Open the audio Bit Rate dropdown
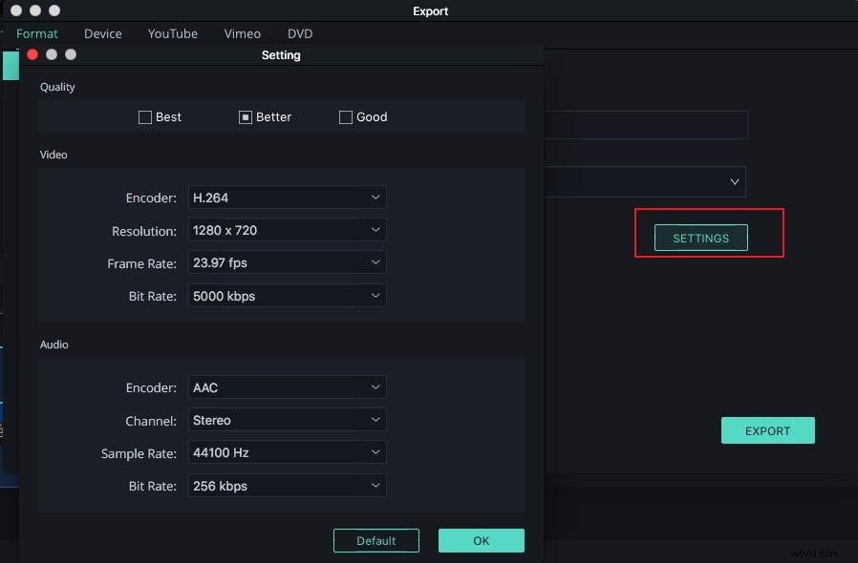The width and height of the screenshot is (858, 563). click(x=287, y=486)
